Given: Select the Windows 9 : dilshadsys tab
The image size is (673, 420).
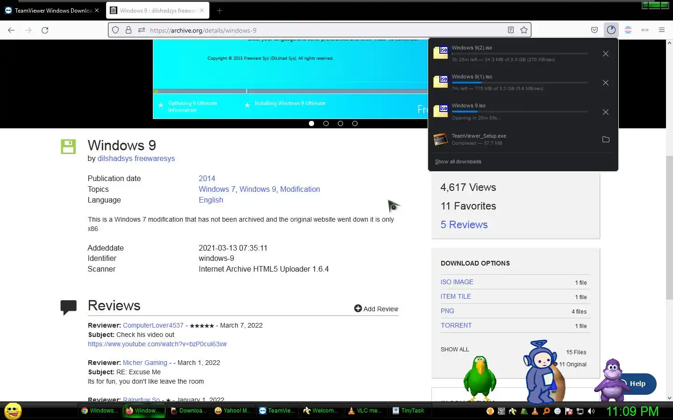Looking at the screenshot, I should pos(158,10).
